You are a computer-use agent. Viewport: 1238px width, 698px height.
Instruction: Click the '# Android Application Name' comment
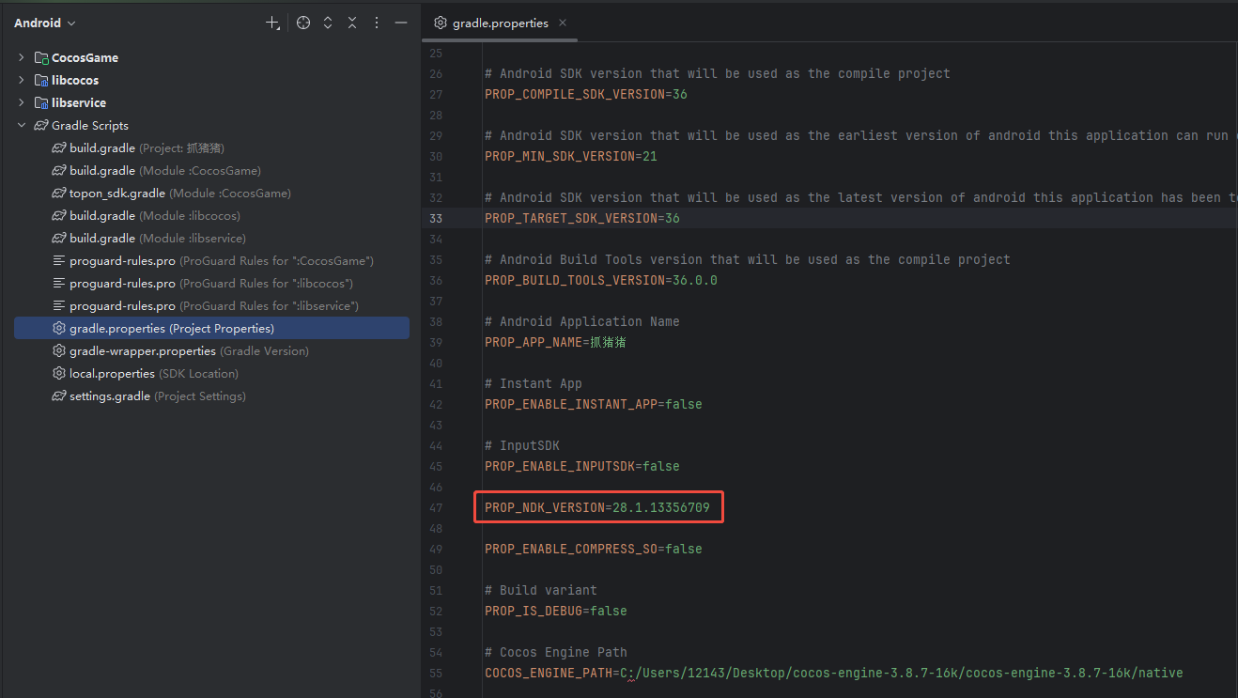pyautogui.click(x=582, y=321)
